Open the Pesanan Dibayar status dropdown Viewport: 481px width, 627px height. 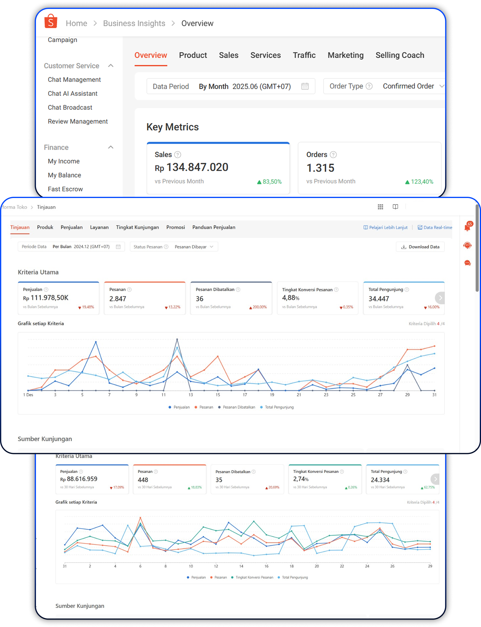pos(194,247)
